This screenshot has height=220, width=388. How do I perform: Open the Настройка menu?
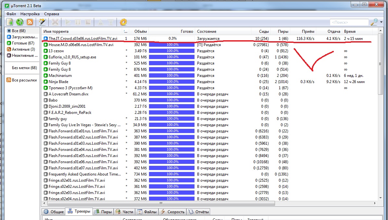point(30,14)
